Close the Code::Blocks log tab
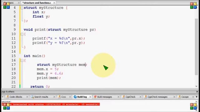The width and height of the screenshot is (200, 112). [27, 97]
